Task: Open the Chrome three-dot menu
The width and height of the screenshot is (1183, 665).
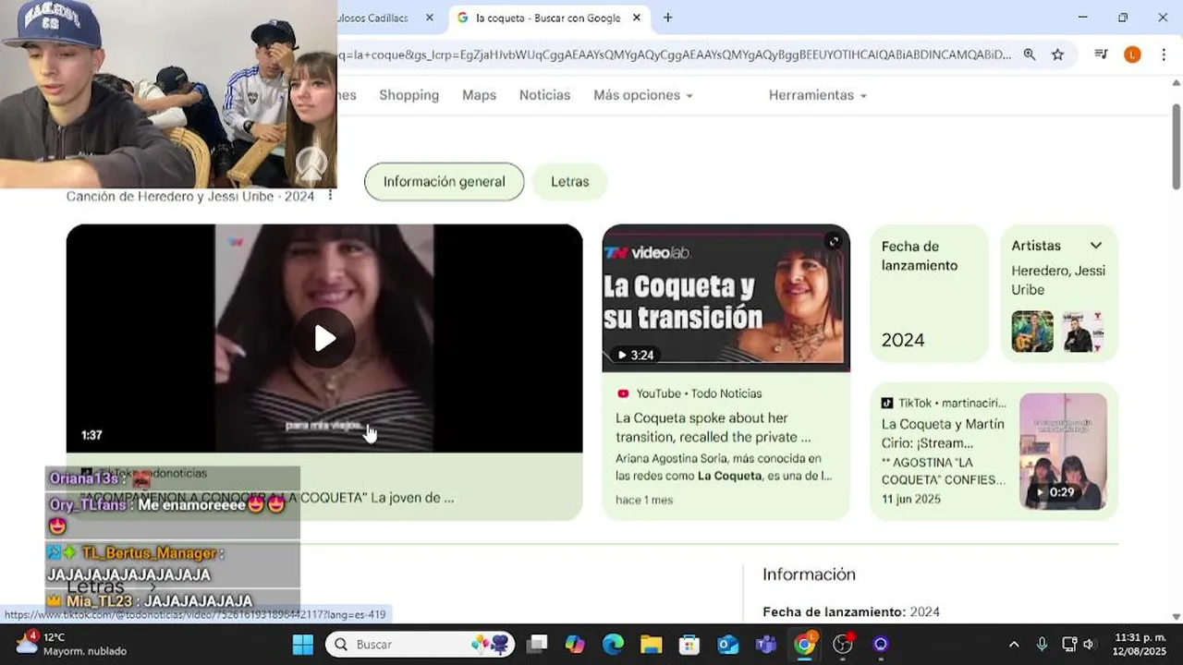Action: [1163, 54]
